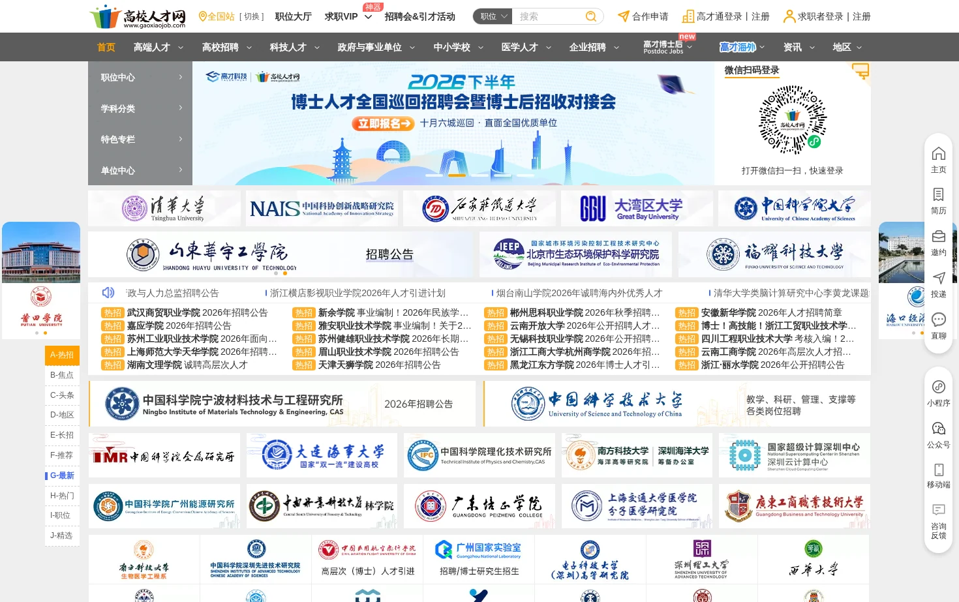959x602 pixels.
Task: Open Tsinghua University logo banner
Action: 164,209
